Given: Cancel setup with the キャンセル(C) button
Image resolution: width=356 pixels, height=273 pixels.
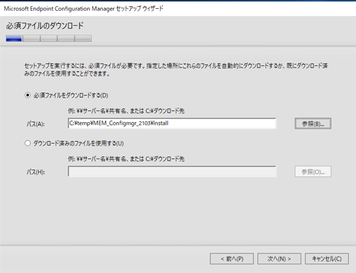Looking at the screenshot, I should [326, 259].
